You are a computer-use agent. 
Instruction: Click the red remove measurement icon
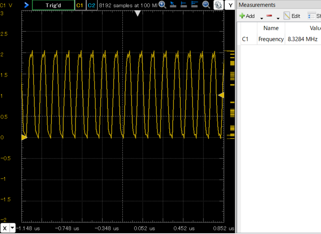(x=269, y=16)
